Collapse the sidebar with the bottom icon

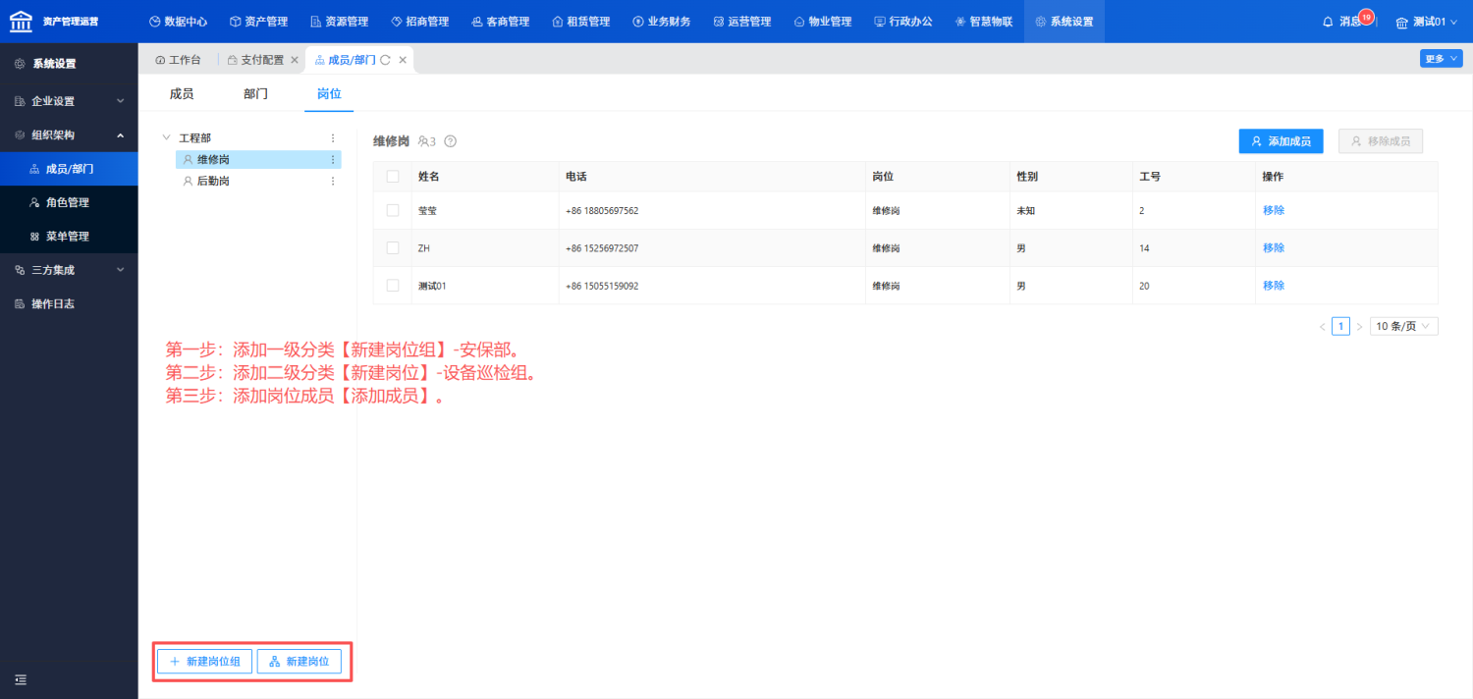pos(21,679)
